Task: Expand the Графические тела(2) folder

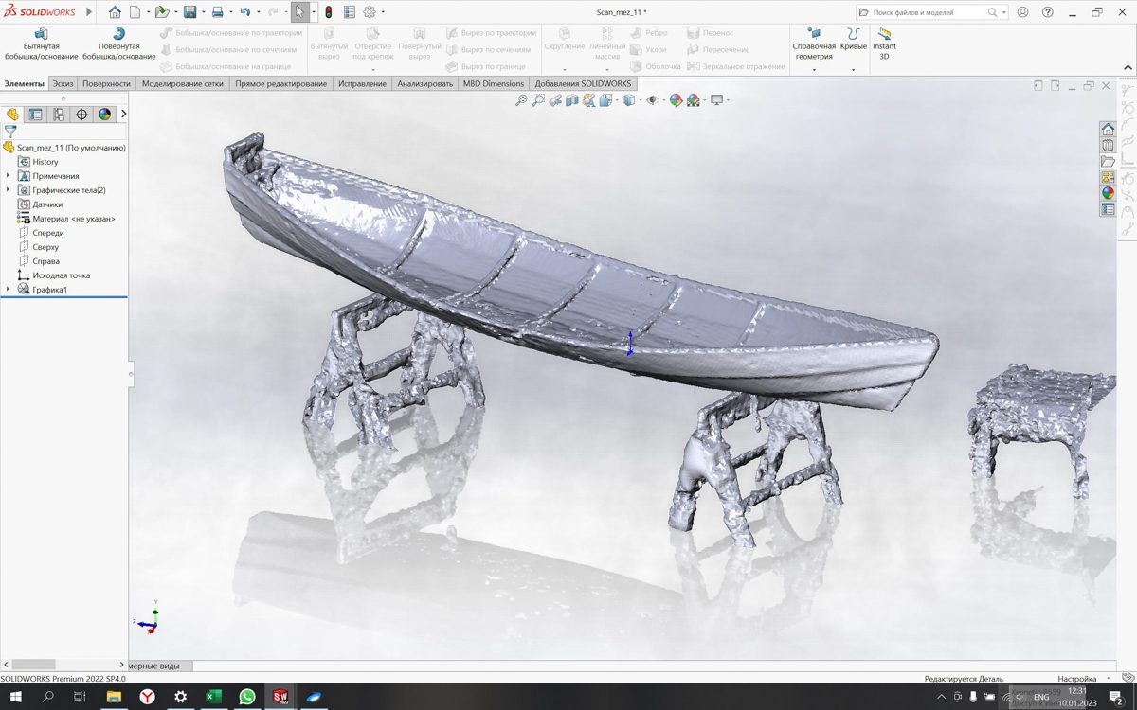Action: pyautogui.click(x=9, y=190)
